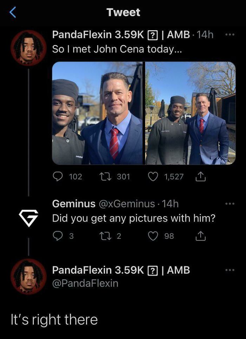Like the tweet with 1,527 likes
The width and height of the screenshot is (246, 339).
click(153, 176)
